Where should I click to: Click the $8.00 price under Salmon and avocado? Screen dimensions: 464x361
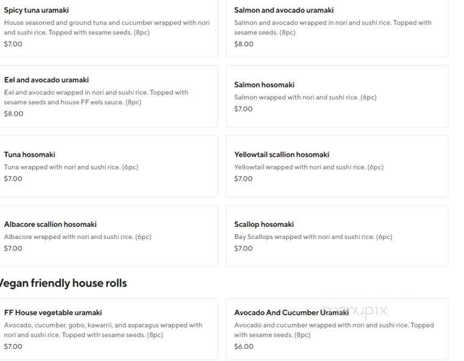tap(244, 44)
